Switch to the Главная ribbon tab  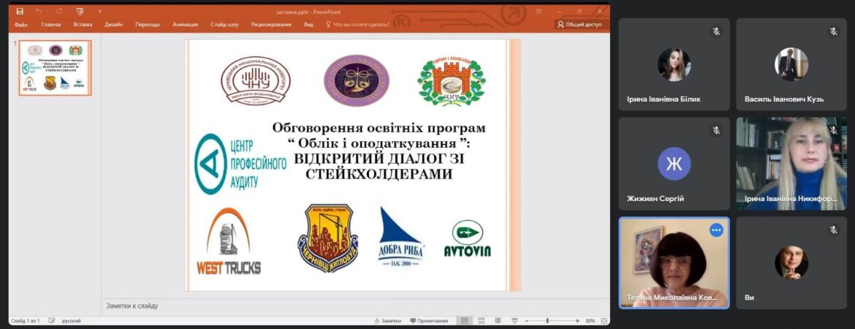pyautogui.click(x=50, y=25)
